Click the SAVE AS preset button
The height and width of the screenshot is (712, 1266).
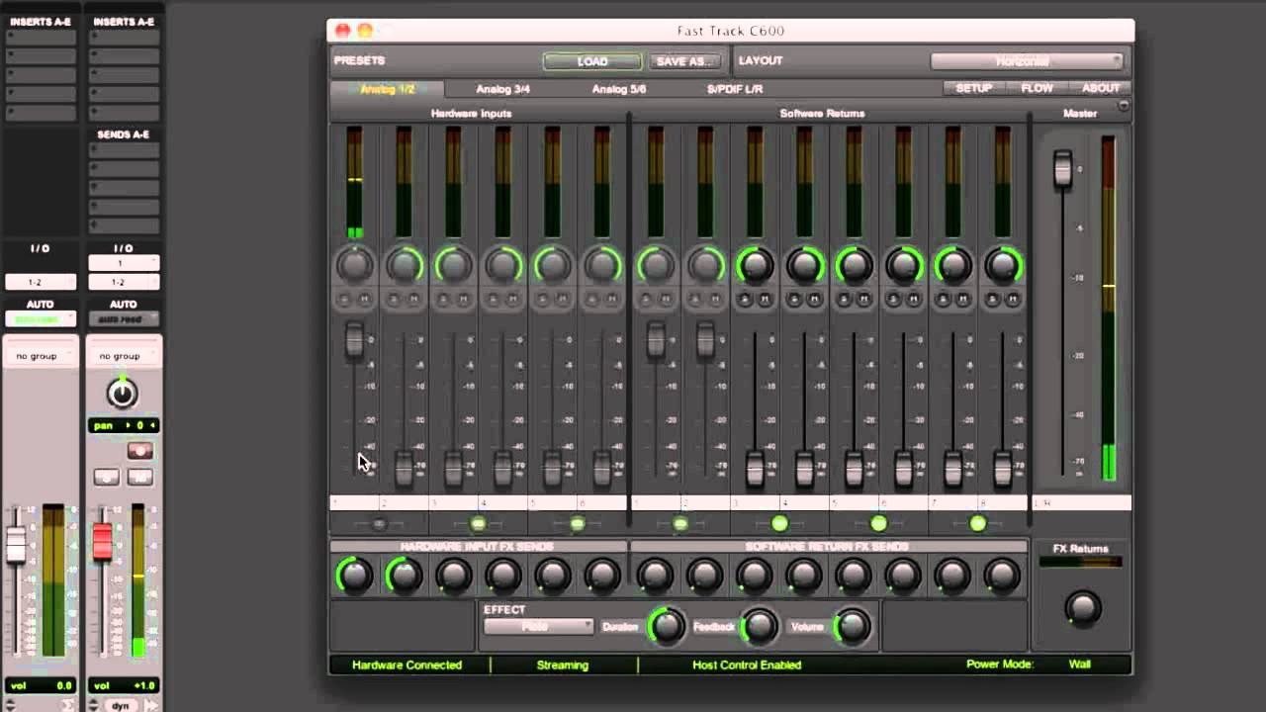click(684, 61)
